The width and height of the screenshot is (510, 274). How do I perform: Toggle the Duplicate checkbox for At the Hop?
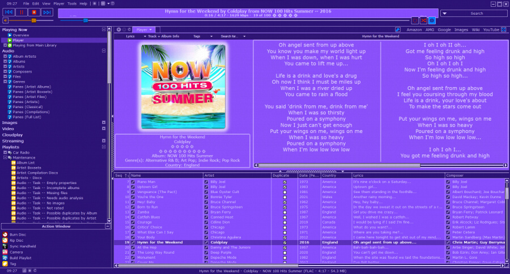coord(284,247)
